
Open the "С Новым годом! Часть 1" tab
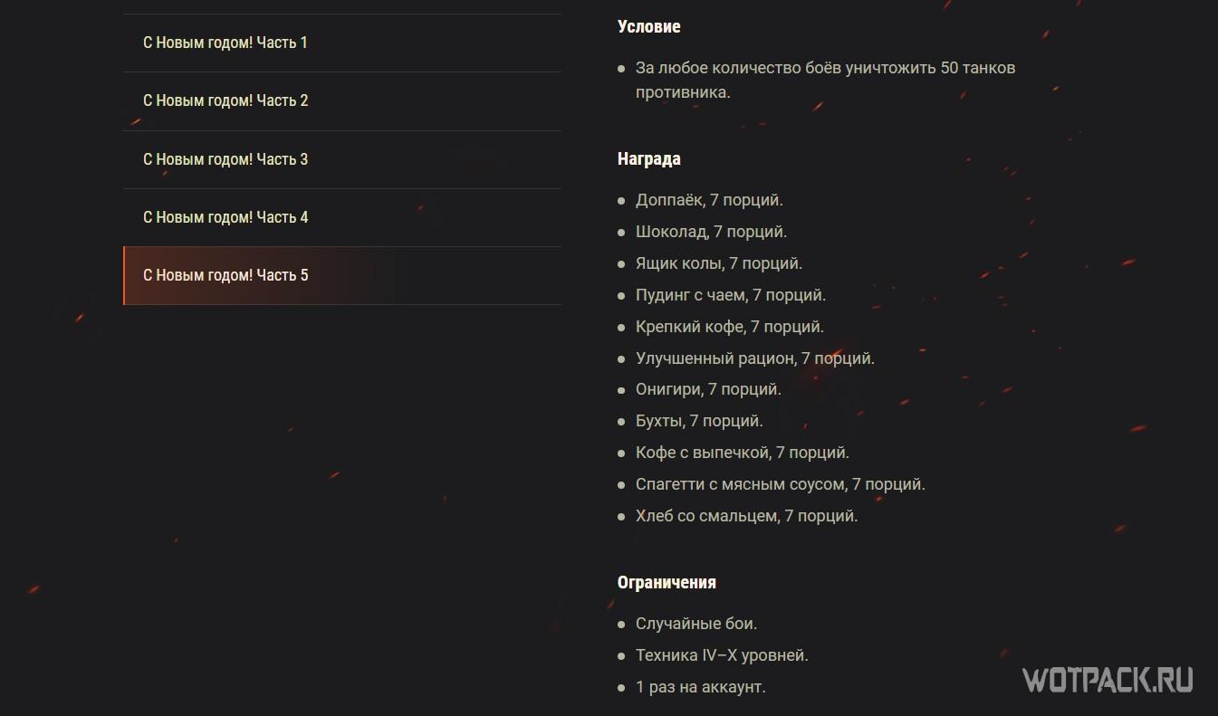225,43
